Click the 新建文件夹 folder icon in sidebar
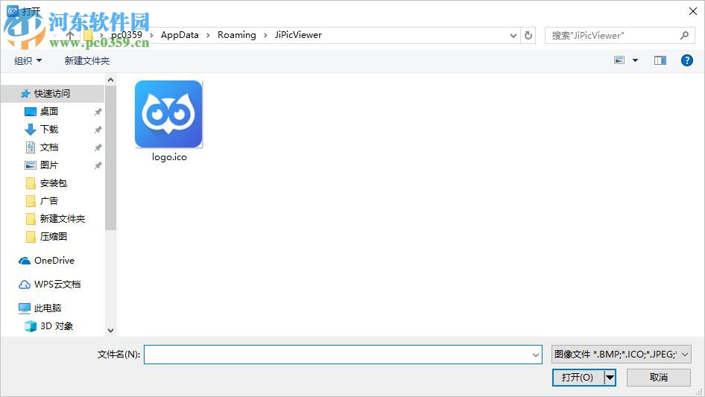705x397 pixels. point(31,219)
